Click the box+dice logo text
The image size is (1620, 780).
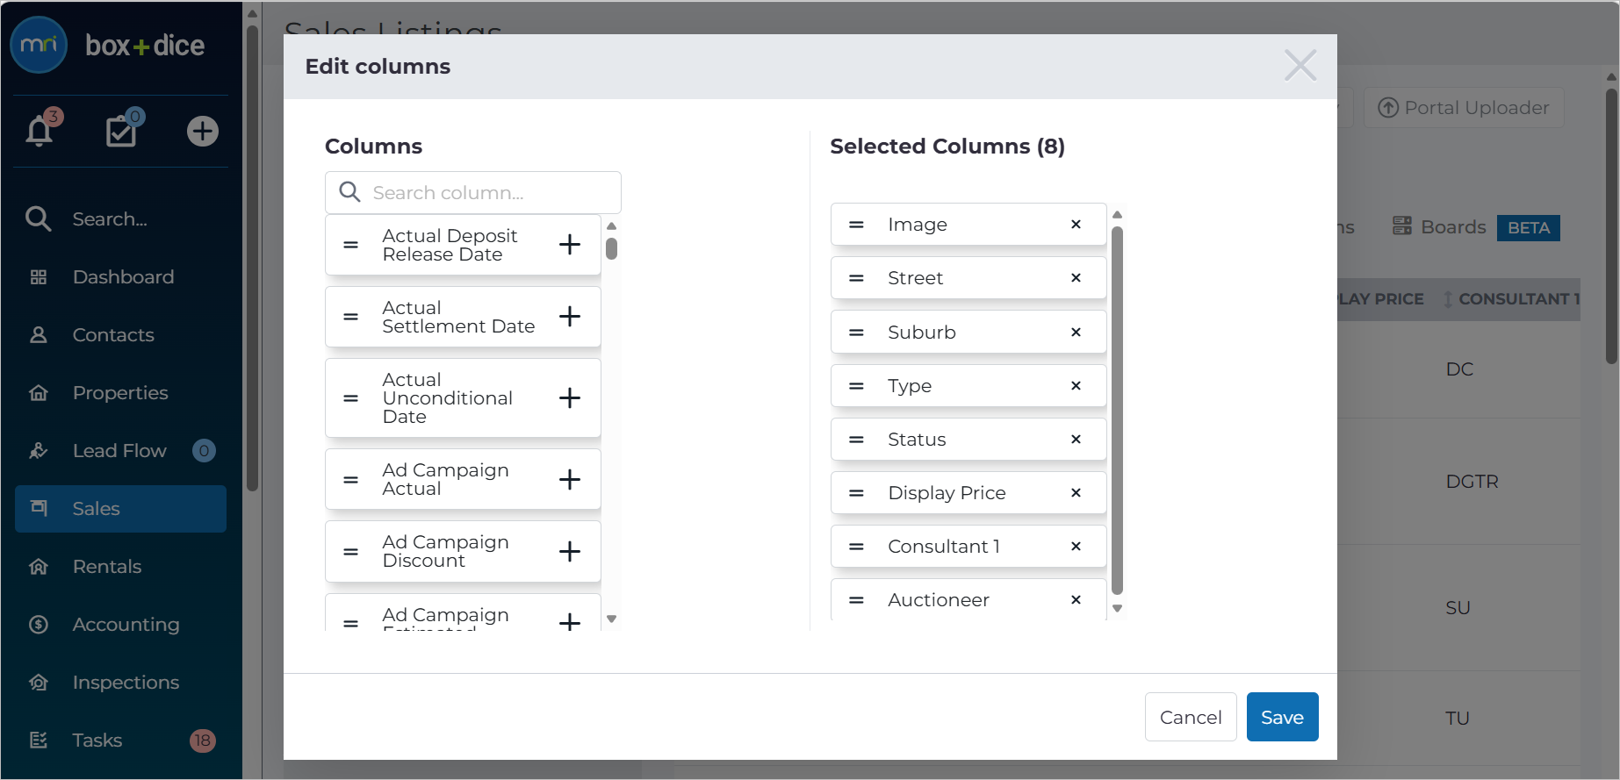pos(145,46)
